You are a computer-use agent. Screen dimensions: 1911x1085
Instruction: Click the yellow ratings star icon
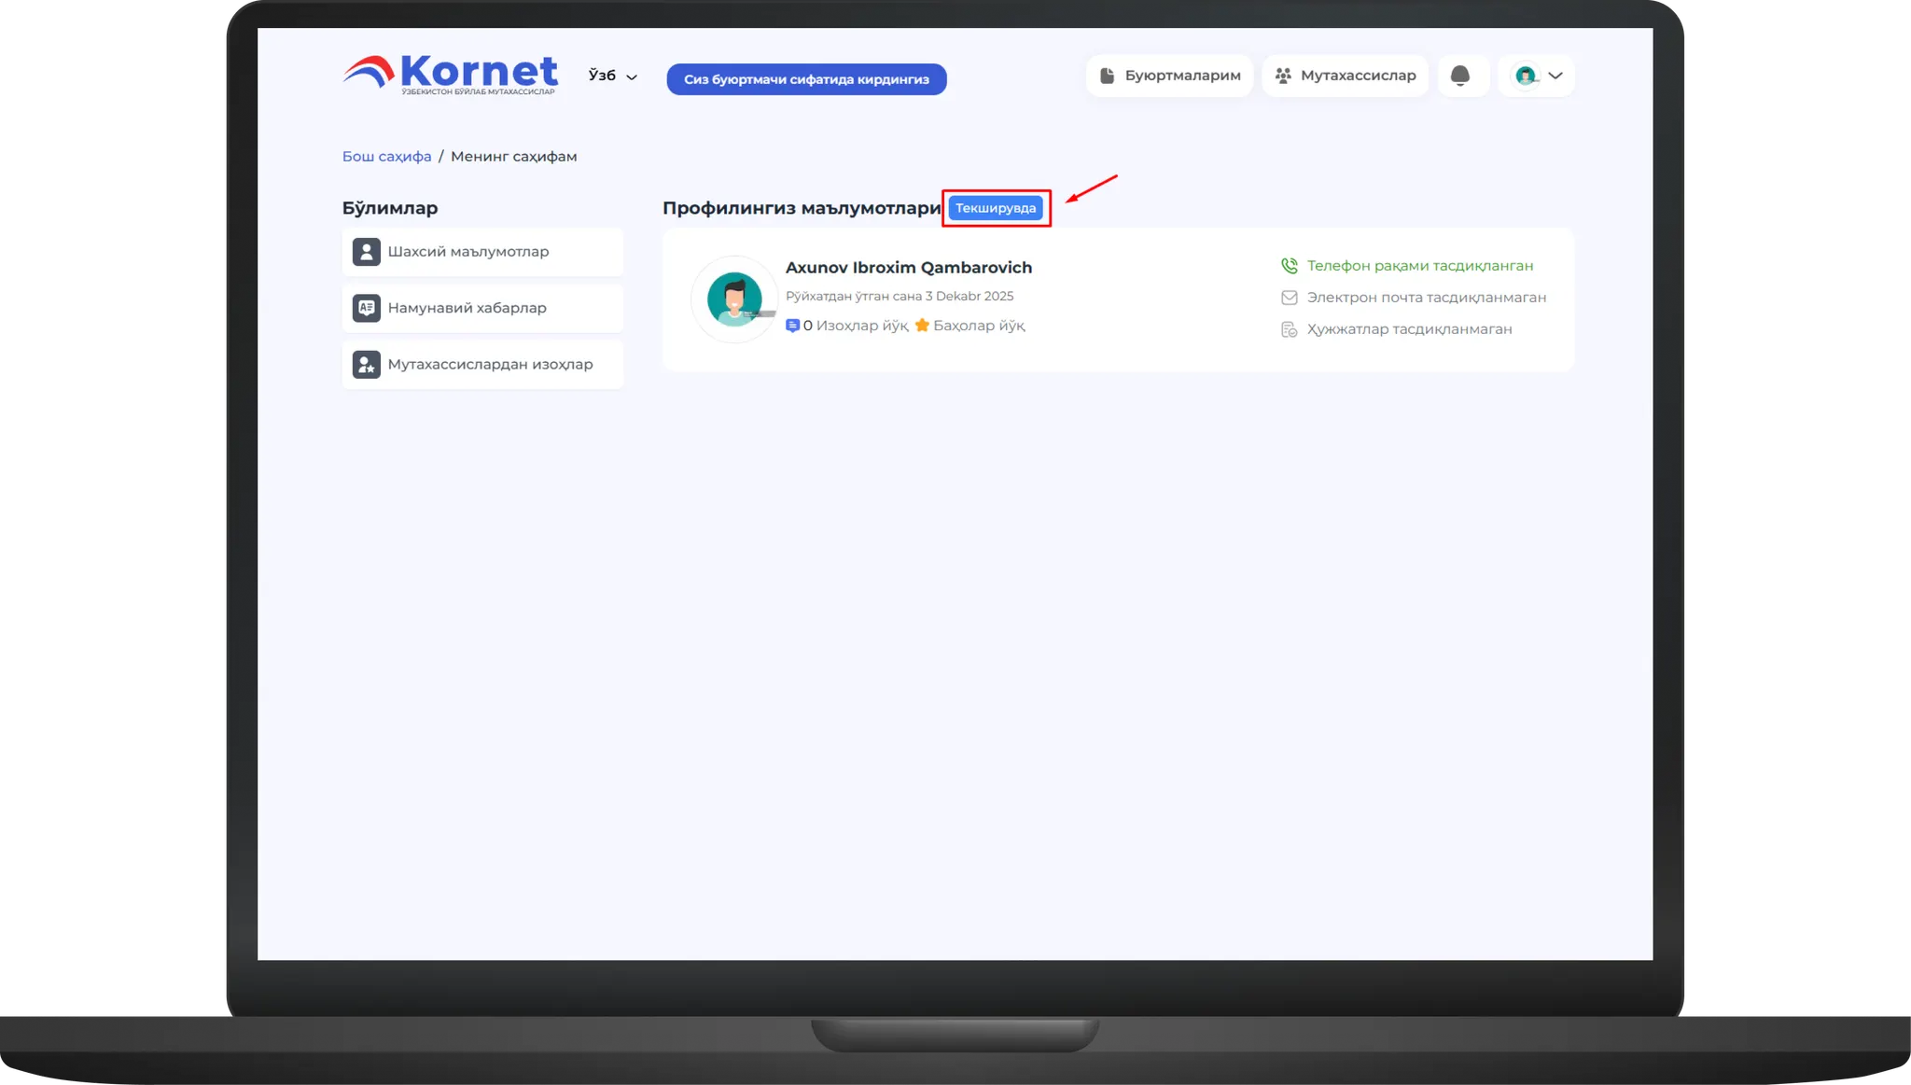coord(922,326)
